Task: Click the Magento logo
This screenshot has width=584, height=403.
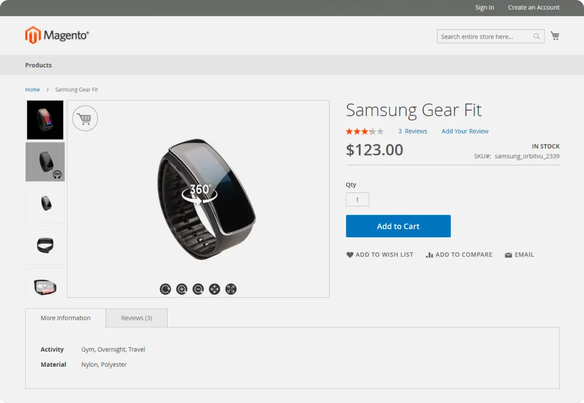Action: (57, 35)
